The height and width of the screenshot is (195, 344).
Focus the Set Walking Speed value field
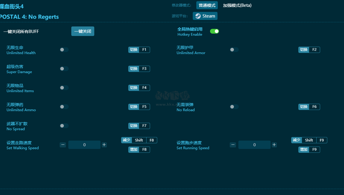click(x=84, y=145)
